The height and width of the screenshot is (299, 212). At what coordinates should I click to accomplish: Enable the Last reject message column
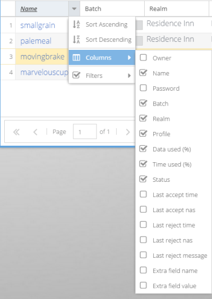coord(143,255)
